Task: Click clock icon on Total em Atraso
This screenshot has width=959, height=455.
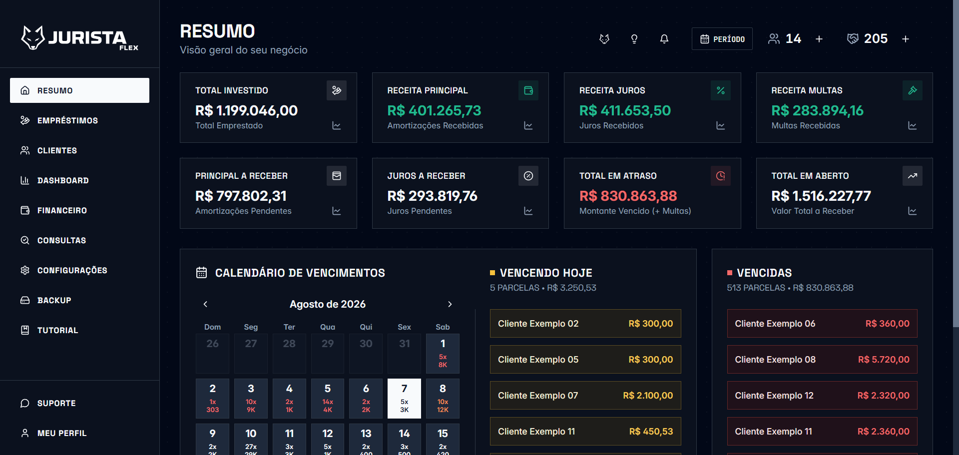Action: point(721,176)
